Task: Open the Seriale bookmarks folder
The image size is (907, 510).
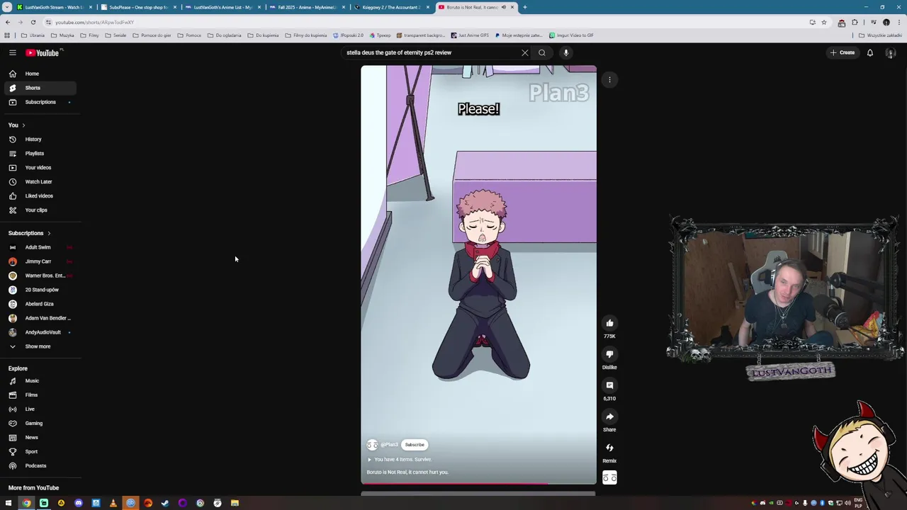Action: tap(115, 35)
